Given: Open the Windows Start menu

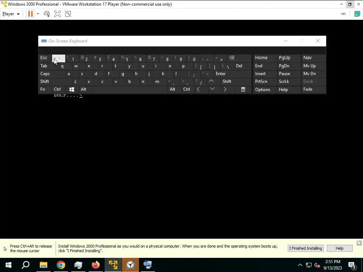Looking at the screenshot, I should point(9,265).
